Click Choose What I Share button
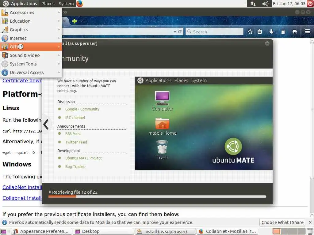 tap(282, 222)
